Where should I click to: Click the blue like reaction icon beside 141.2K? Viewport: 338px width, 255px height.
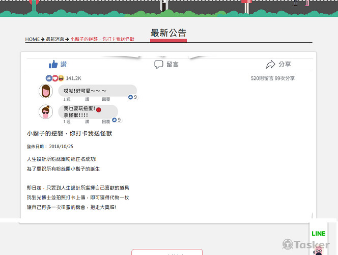49,78
